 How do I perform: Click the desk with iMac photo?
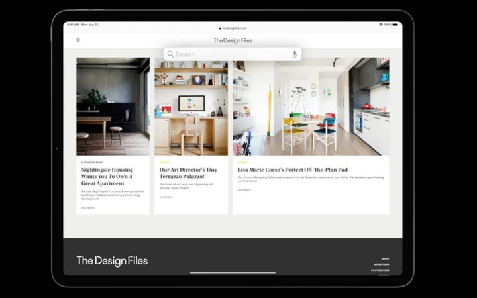(191, 106)
